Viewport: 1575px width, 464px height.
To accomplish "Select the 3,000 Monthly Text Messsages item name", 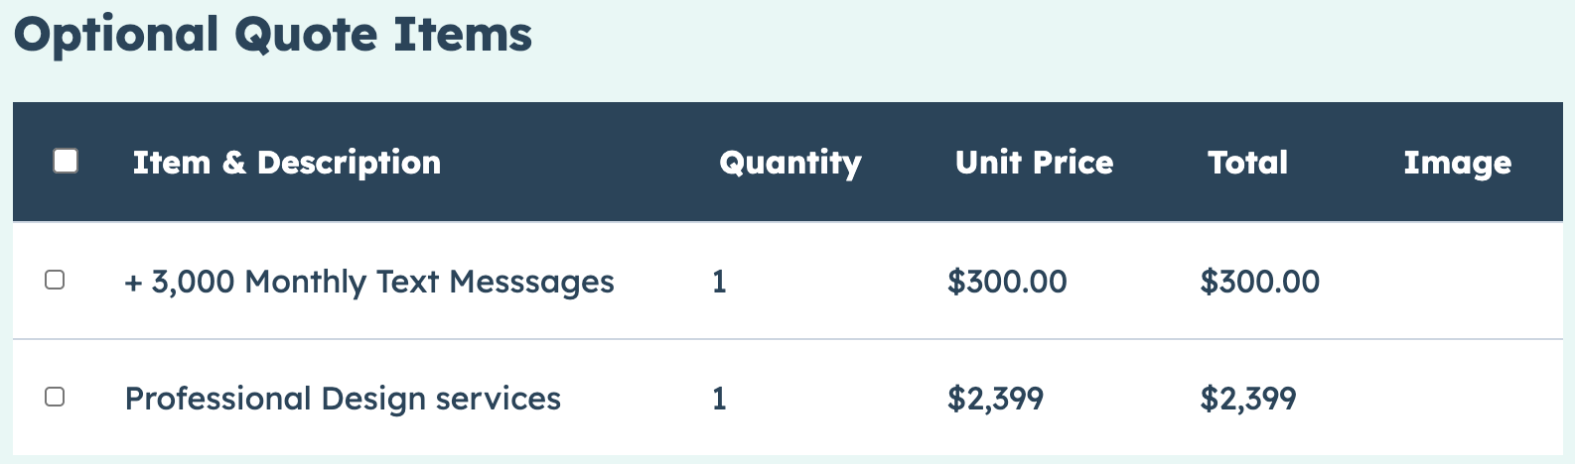I will pos(382,283).
